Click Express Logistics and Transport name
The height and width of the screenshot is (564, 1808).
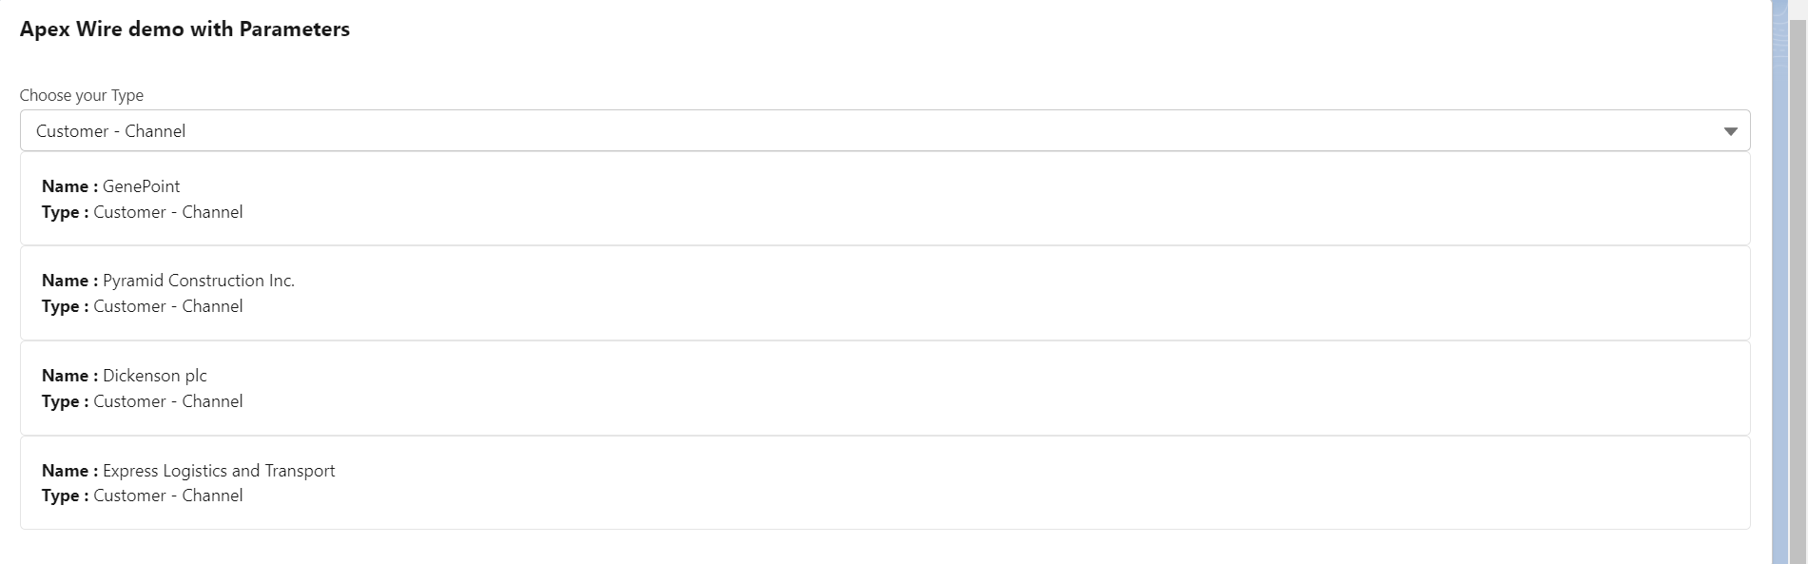point(219,471)
